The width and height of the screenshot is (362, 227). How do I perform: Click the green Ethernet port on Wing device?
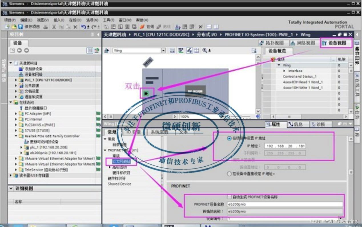(x=146, y=93)
